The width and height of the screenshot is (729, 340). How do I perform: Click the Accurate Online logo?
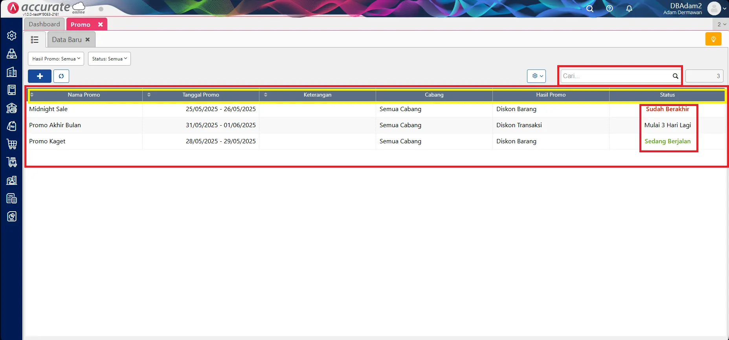[46, 8]
